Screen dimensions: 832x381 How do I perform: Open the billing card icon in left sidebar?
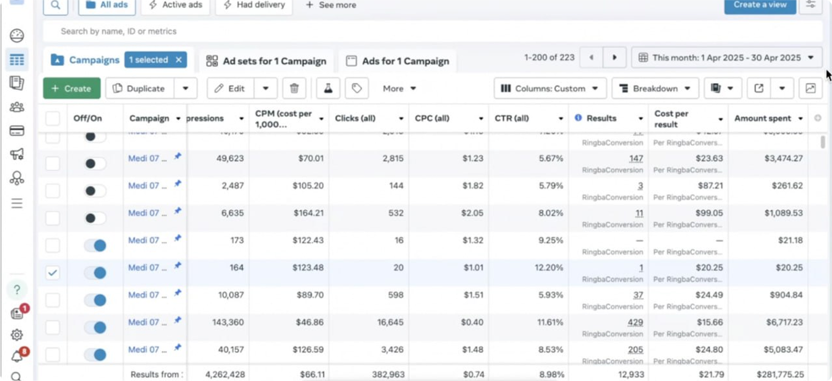[x=17, y=131]
